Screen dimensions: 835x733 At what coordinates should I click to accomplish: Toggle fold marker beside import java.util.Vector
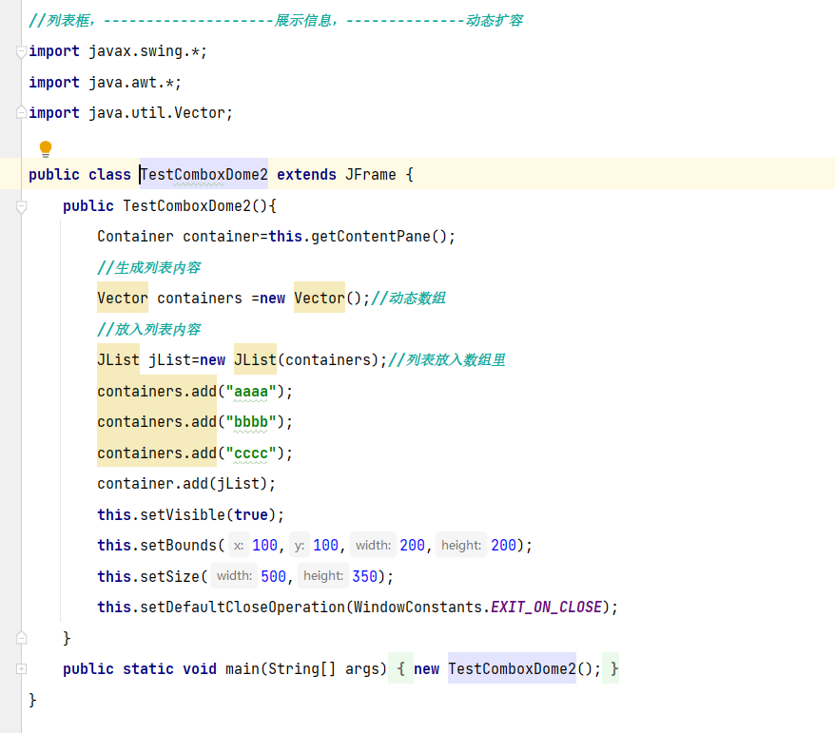(21, 112)
